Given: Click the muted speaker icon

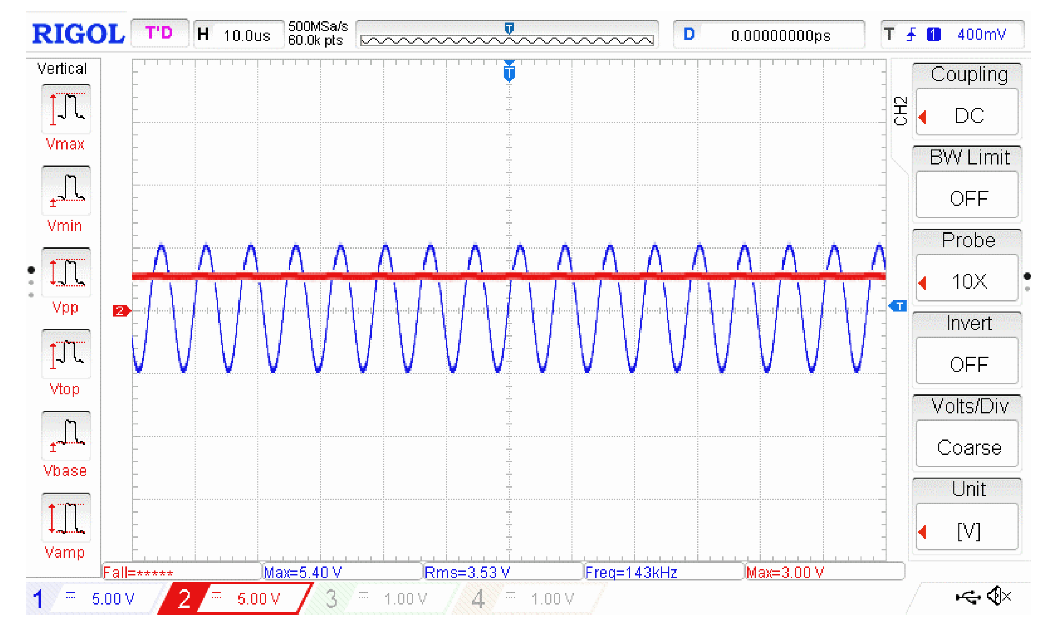Looking at the screenshot, I should 999,596.
